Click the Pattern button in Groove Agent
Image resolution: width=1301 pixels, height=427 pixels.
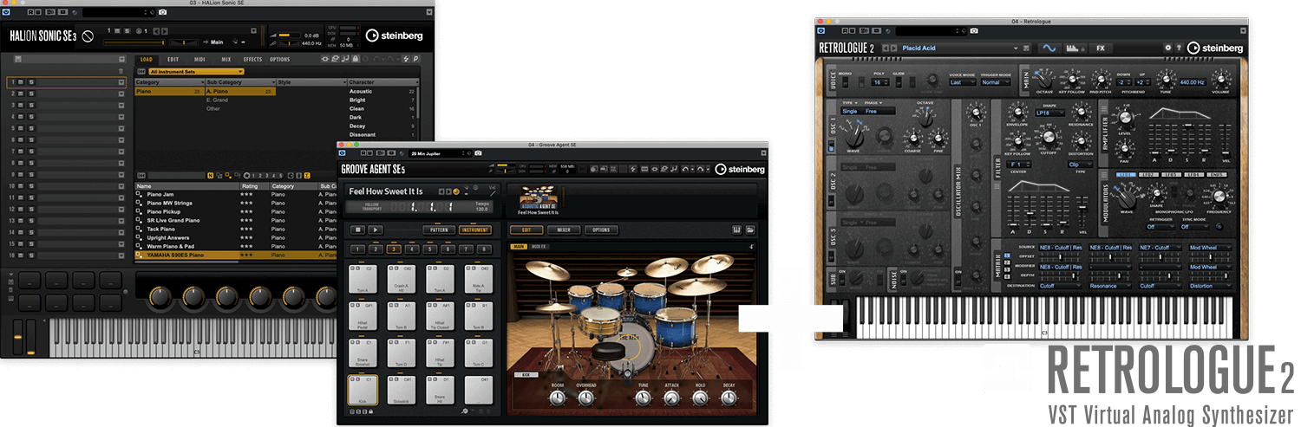[x=439, y=230]
